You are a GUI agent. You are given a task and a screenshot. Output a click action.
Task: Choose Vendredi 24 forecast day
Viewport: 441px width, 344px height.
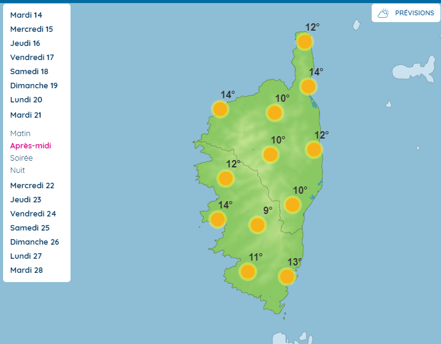33,213
